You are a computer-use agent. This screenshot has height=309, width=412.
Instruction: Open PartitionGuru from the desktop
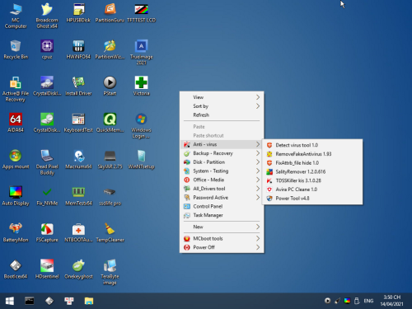[x=110, y=13]
